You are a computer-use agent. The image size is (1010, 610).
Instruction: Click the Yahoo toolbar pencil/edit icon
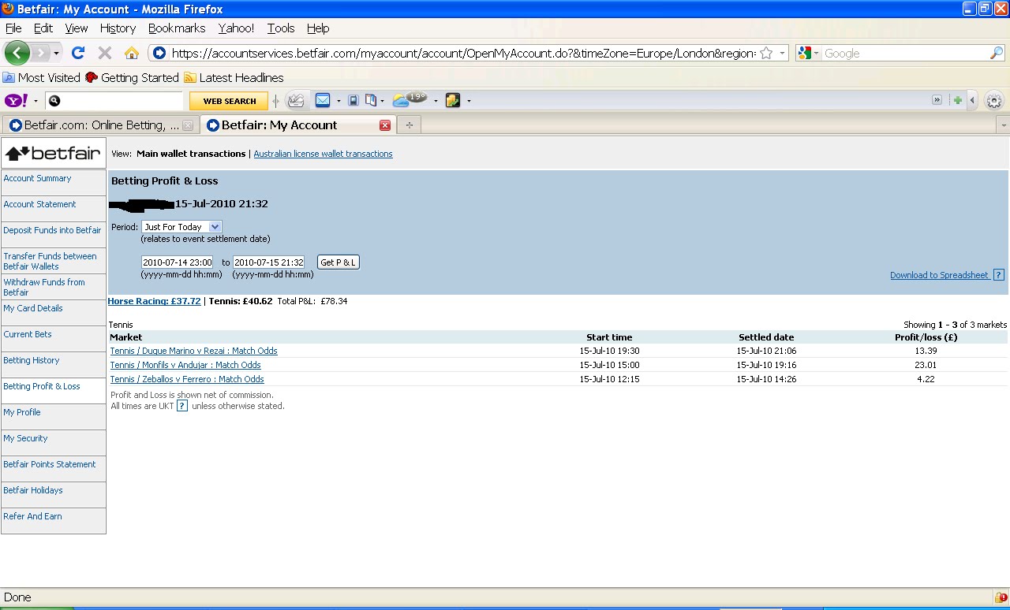tap(295, 100)
